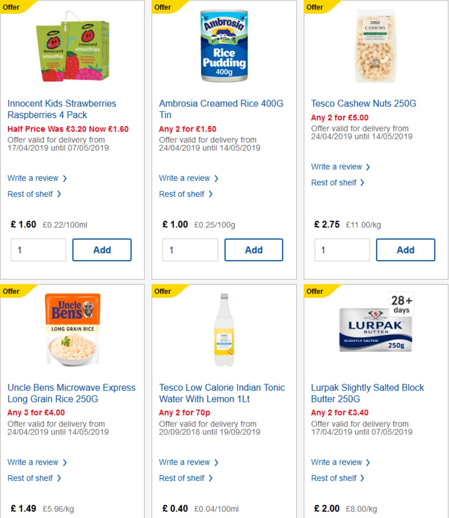449x518 pixels.
Task: View Rest of shelf for Lurpak butter
Action: [334, 478]
